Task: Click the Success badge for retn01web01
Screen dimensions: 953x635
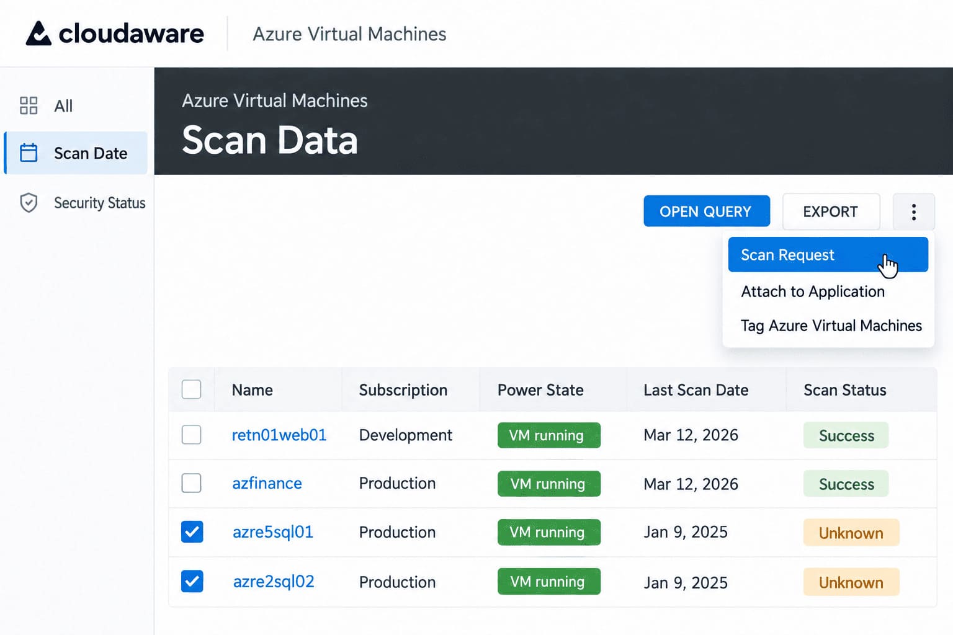Action: (846, 435)
